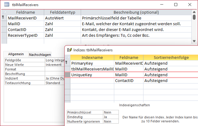Image resolution: width=198 pixels, height=126 pixels.
Task: Click Neue Werte value Inkrement
Action: point(55,65)
